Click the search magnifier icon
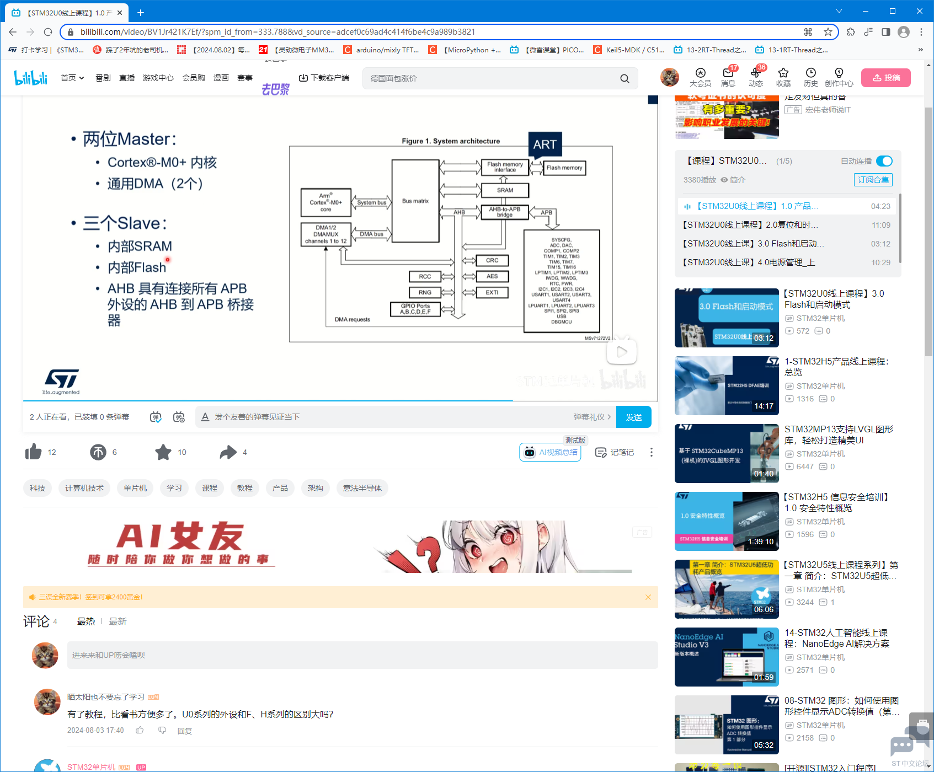 pos(625,78)
